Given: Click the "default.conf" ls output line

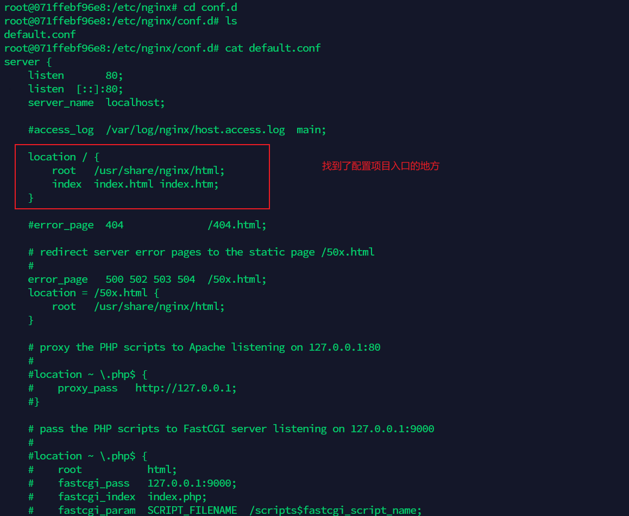Looking at the screenshot, I should point(40,35).
